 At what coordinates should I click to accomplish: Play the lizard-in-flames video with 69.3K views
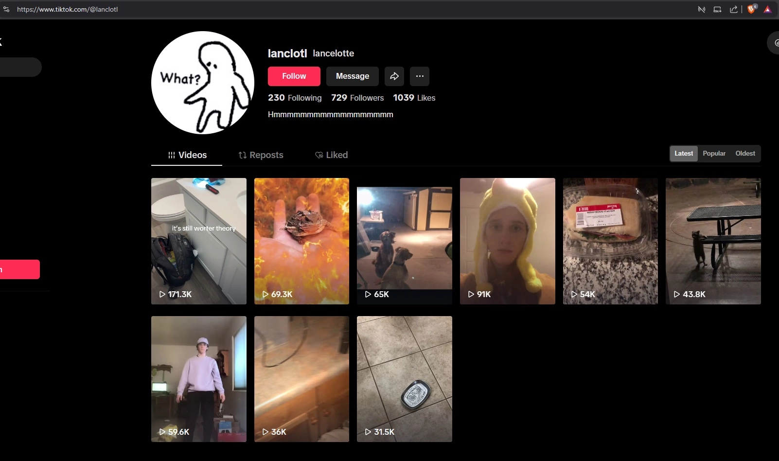tap(301, 241)
